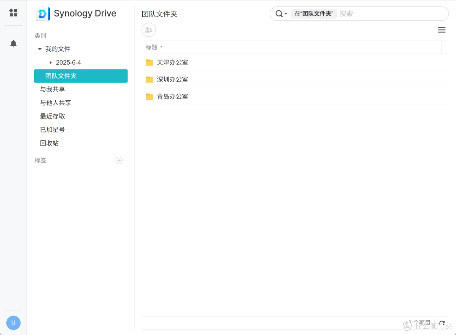Click the 类别 section heading
The height and width of the screenshot is (335, 456).
pyautogui.click(x=40, y=36)
